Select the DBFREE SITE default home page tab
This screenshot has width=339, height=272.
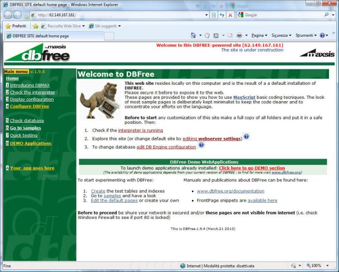(x=54, y=36)
